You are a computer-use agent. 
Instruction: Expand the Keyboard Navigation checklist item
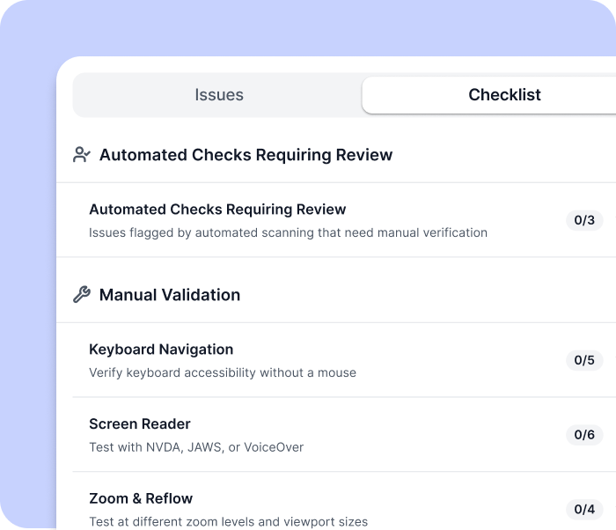coord(161,350)
